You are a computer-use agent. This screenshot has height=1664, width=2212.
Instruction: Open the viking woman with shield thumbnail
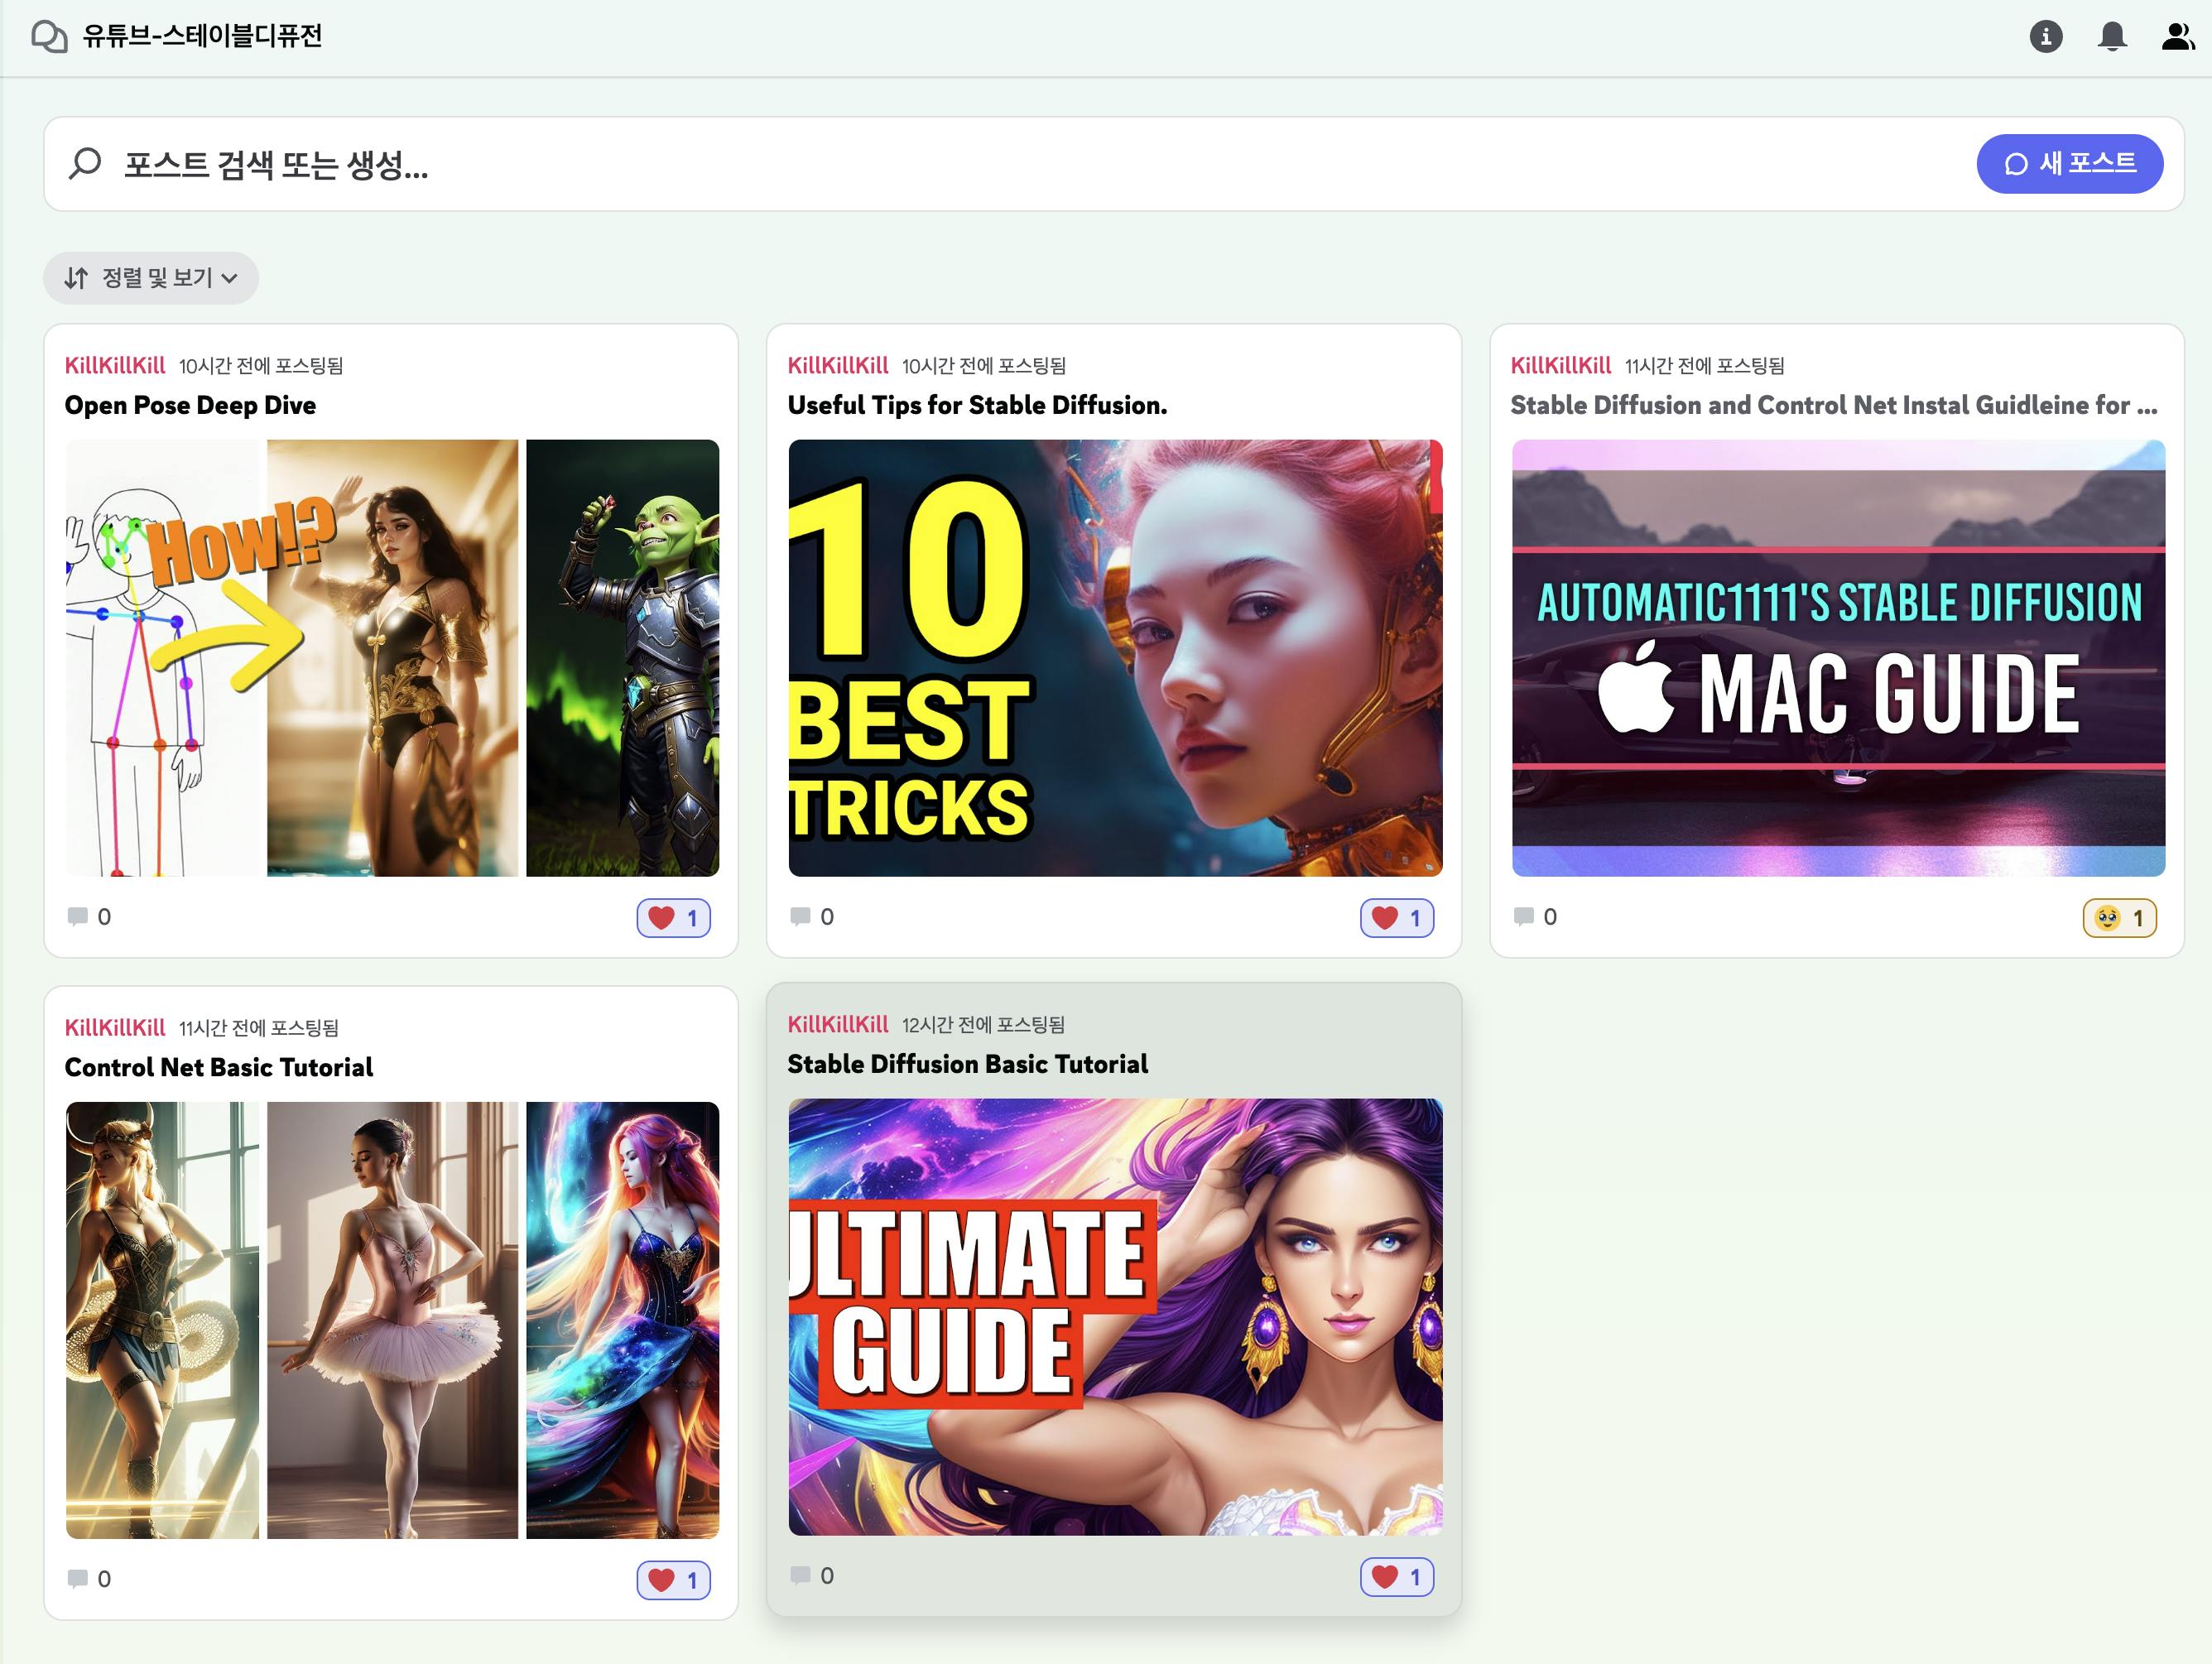162,1320
